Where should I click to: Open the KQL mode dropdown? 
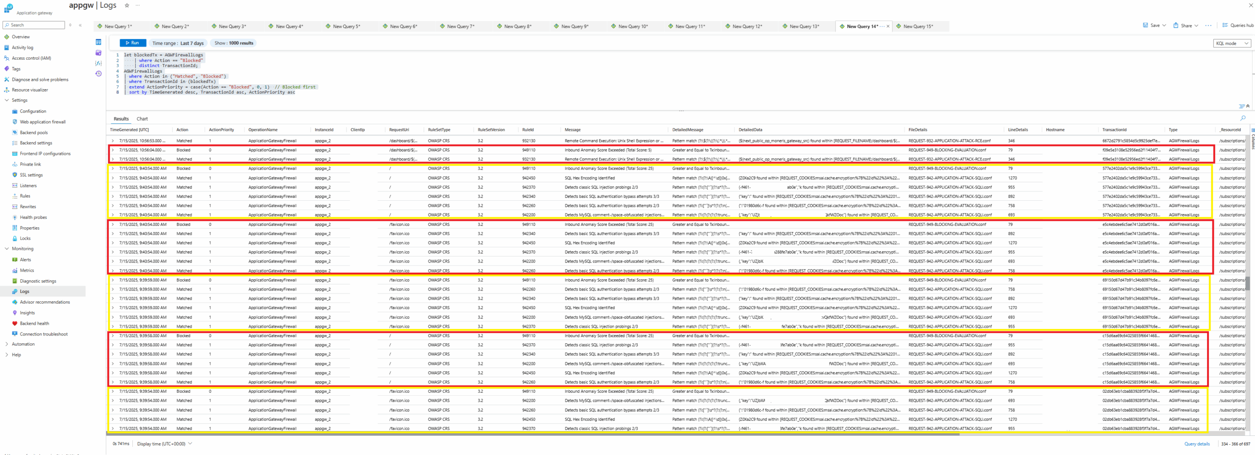coord(1232,44)
